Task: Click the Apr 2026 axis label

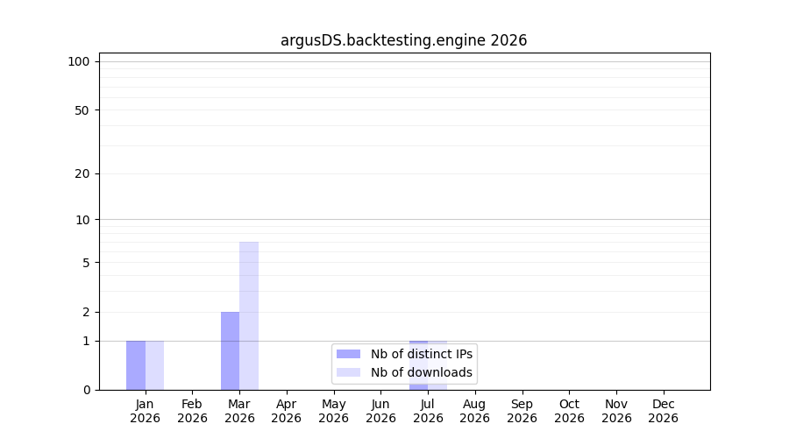Action: click(x=287, y=411)
